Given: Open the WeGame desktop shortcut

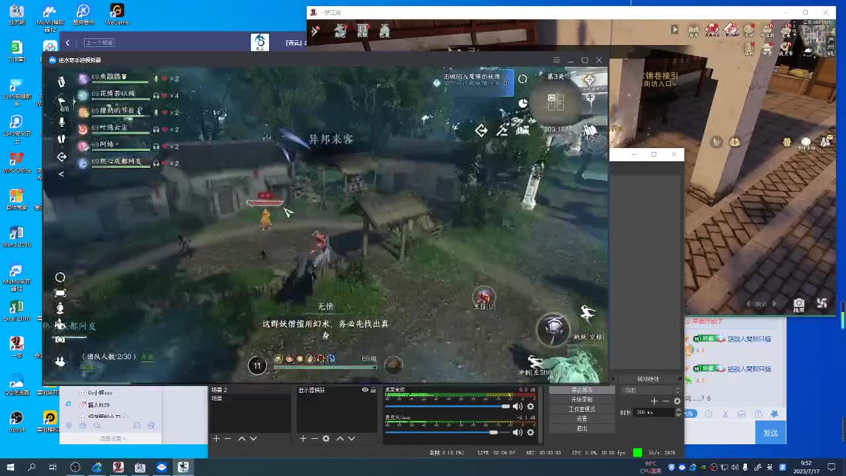Looking at the screenshot, I should coord(117,14).
